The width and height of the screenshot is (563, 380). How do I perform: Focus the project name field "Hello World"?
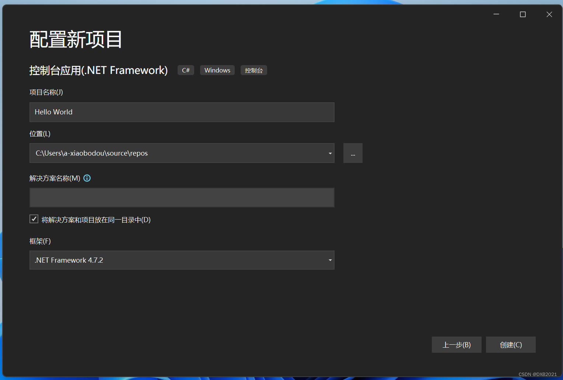pyautogui.click(x=182, y=112)
